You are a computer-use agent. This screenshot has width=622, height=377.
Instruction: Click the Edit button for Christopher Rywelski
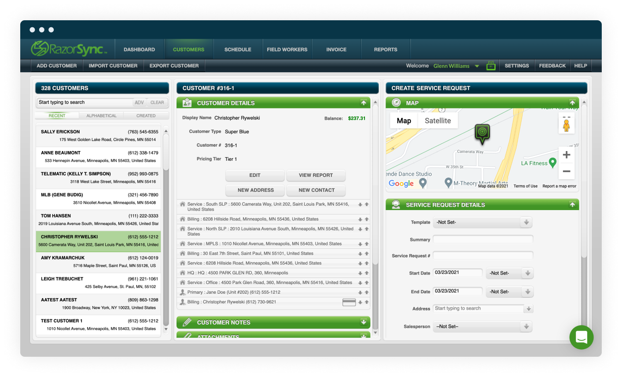point(255,175)
